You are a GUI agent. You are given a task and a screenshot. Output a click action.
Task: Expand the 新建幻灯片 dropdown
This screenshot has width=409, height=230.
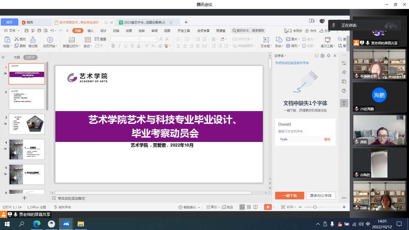click(72, 46)
